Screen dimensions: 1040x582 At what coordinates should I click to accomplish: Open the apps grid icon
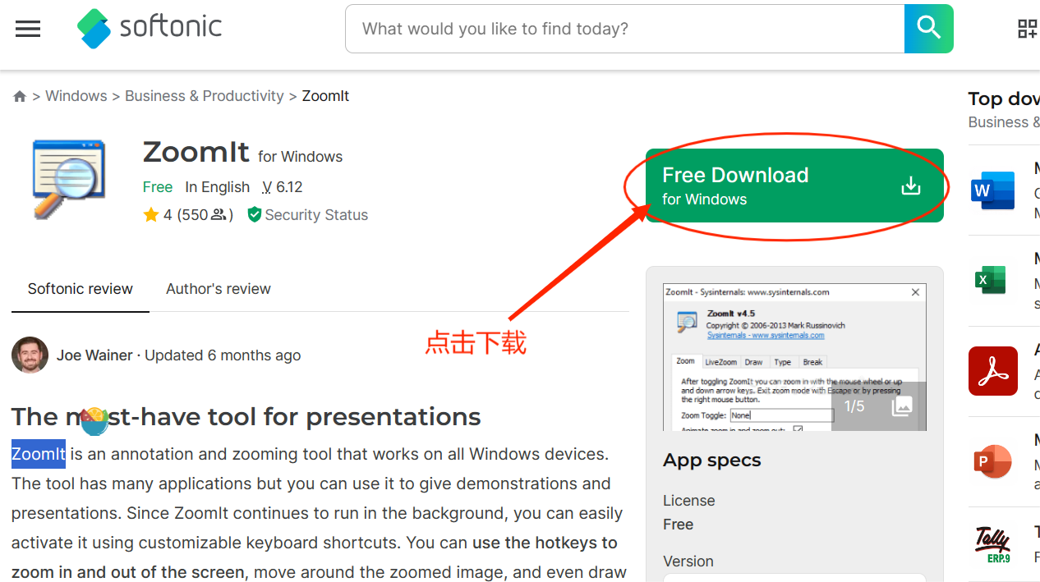click(x=1028, y=29)
